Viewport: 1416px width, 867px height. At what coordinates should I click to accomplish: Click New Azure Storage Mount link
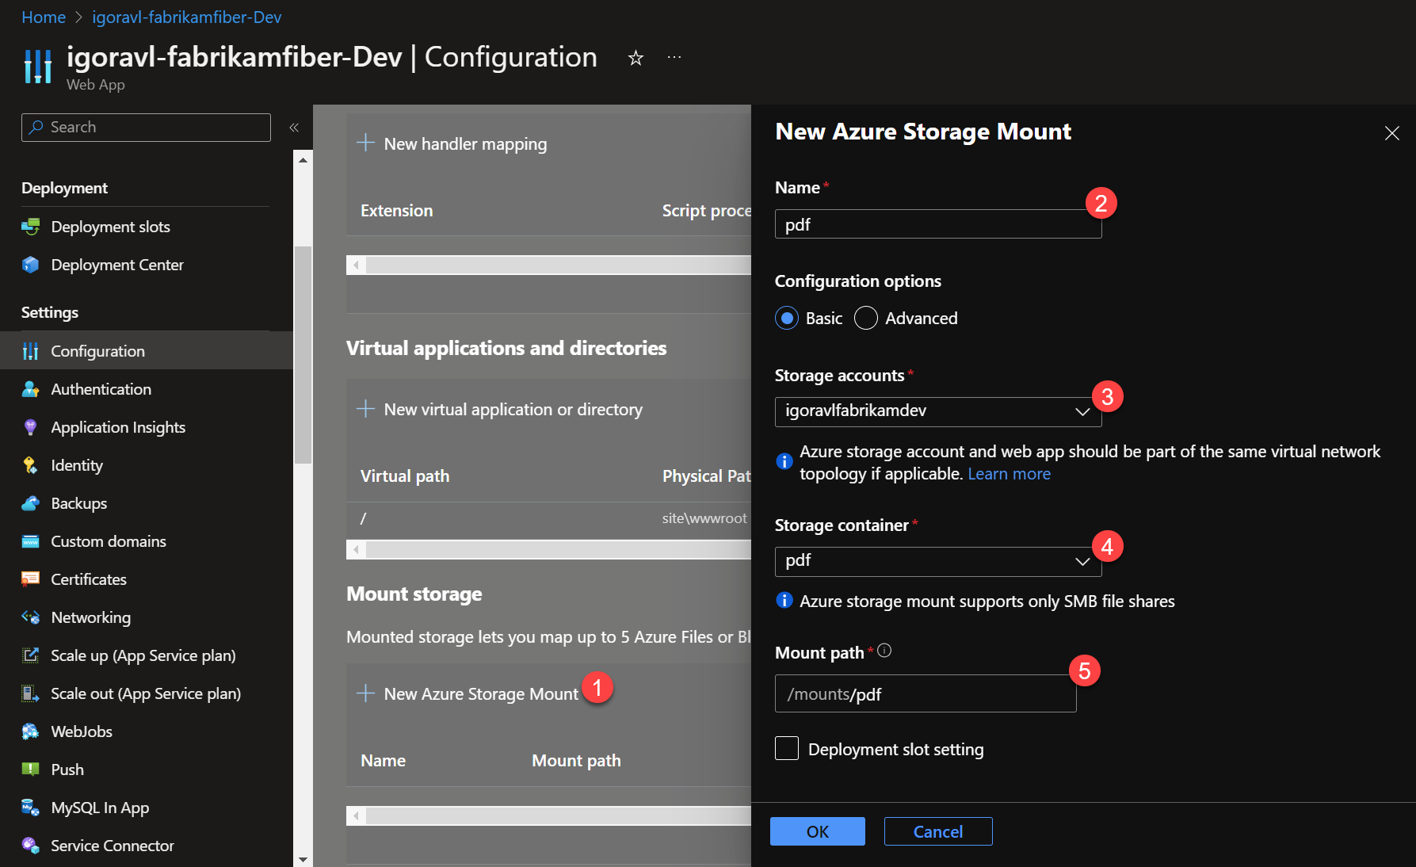[481, 693]
